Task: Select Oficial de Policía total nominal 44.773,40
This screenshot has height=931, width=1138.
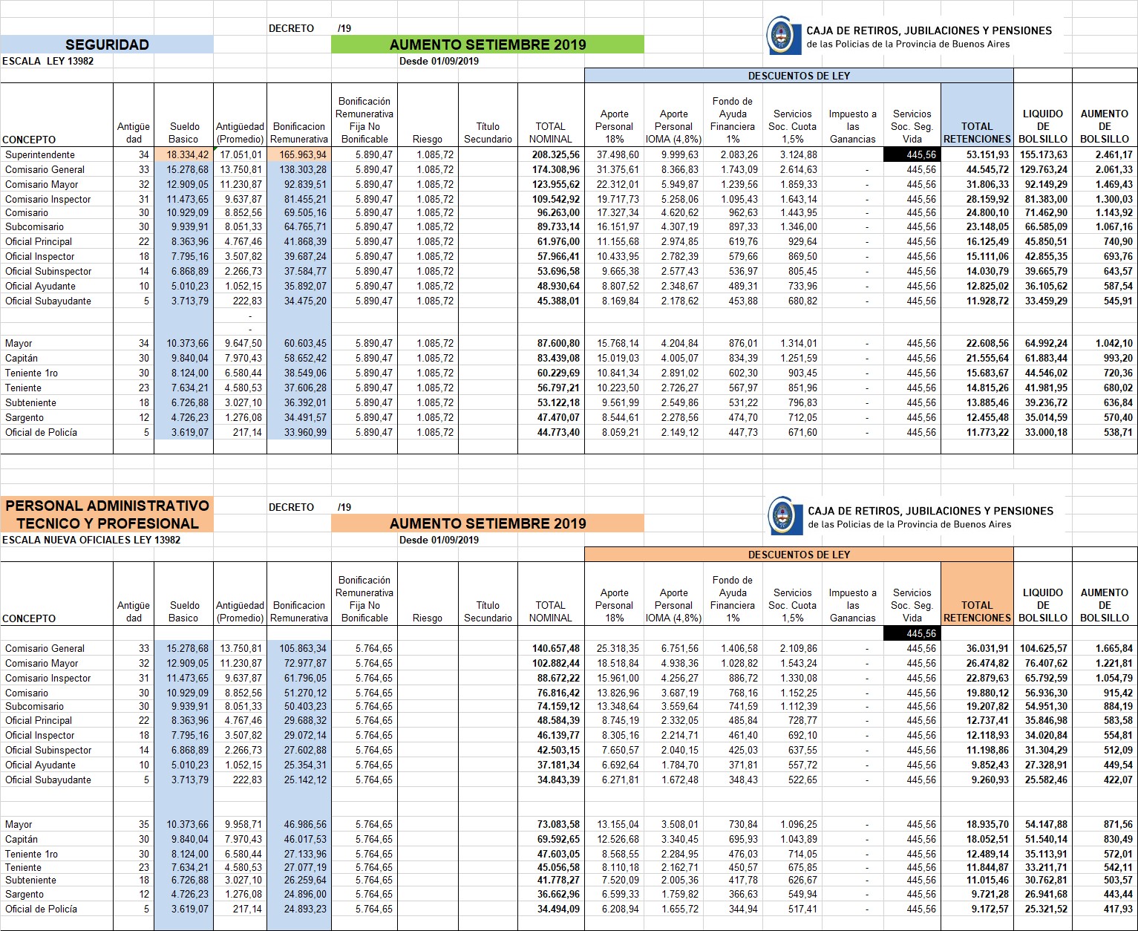Action: 550,432
